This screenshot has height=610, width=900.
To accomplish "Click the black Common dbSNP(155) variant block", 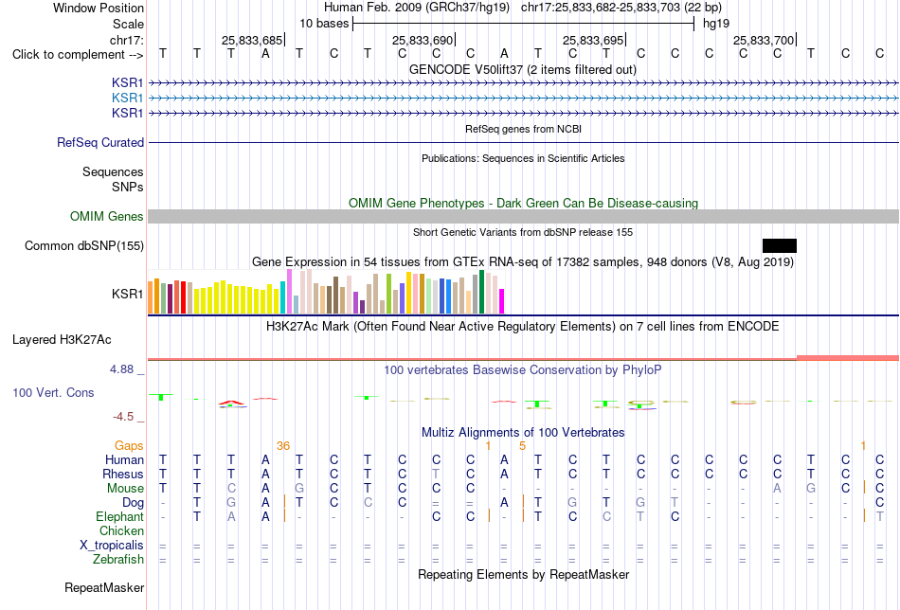I will click(780, 245).
